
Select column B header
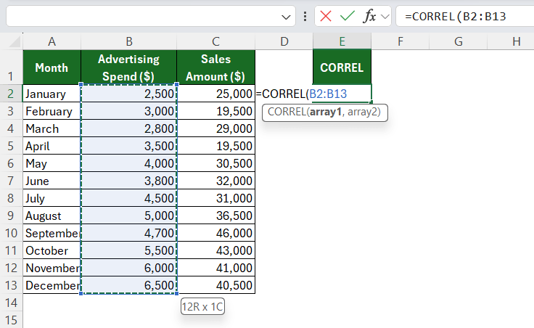(x=128, y=41)
